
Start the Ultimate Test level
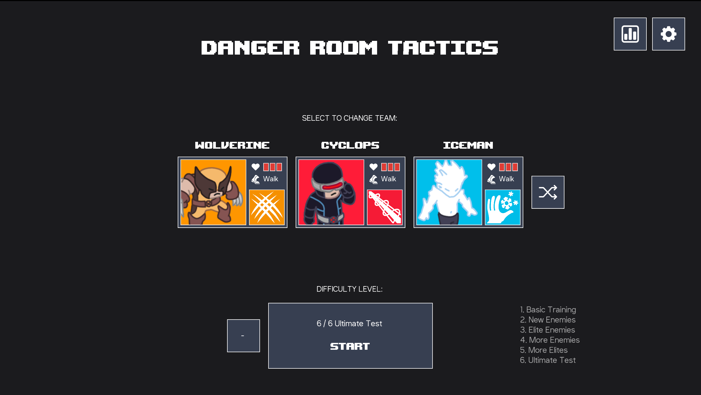pyautogui.click(x=350, y=336)
